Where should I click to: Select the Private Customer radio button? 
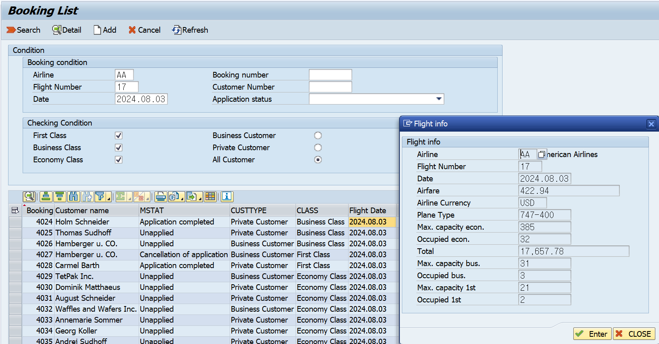click(x=318, y=148)
